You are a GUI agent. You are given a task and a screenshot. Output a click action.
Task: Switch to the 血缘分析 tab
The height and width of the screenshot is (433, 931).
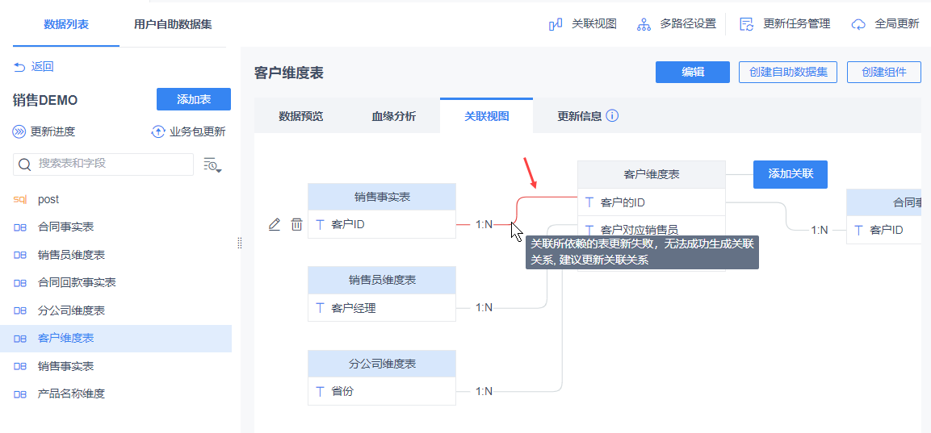[x=394, y=116]
